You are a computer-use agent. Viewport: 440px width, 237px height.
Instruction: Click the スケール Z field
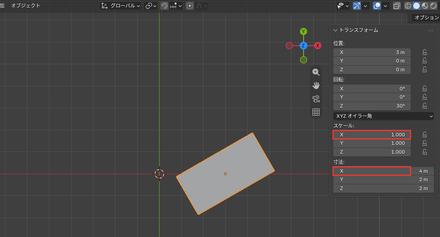[x=372, y=152]
